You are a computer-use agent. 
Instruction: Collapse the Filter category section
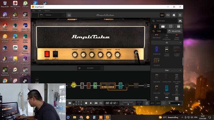tap(181, 70)
